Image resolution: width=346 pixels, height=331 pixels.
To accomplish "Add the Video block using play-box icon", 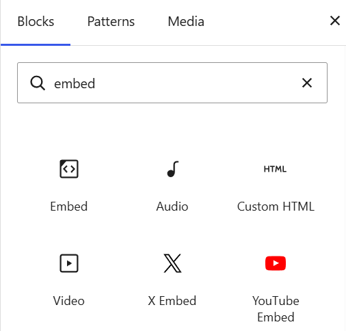I will [69, 263].
